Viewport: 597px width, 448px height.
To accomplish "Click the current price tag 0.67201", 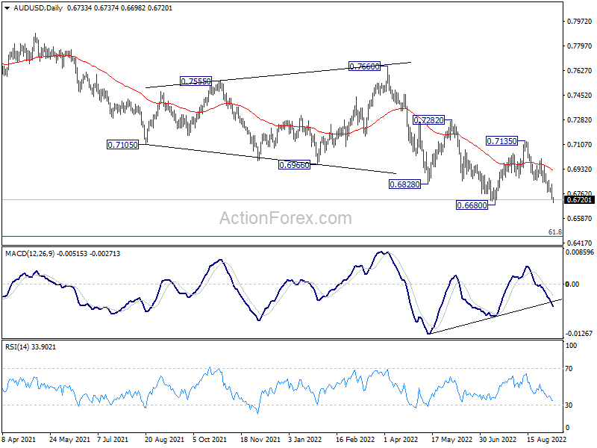I will (x=579, y=200).
